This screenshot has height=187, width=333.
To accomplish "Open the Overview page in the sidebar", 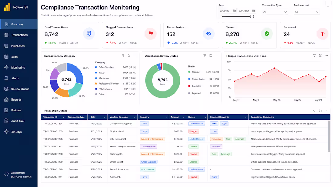I will (19, 24).
